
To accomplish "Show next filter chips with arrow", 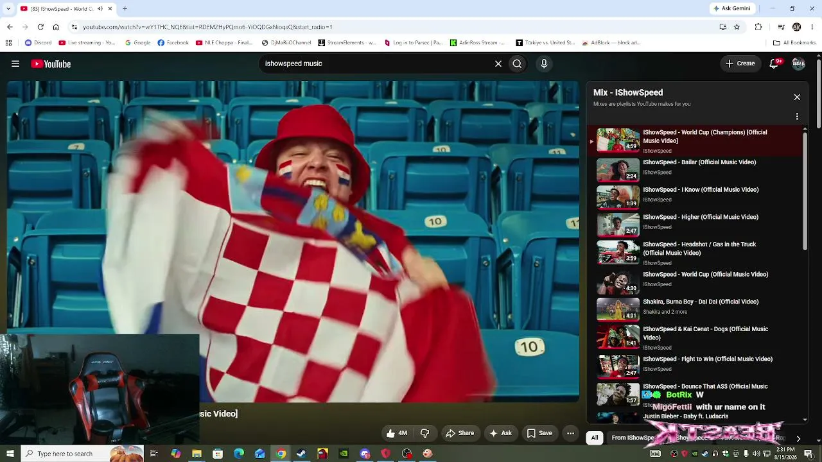I will tap(798, 438).
